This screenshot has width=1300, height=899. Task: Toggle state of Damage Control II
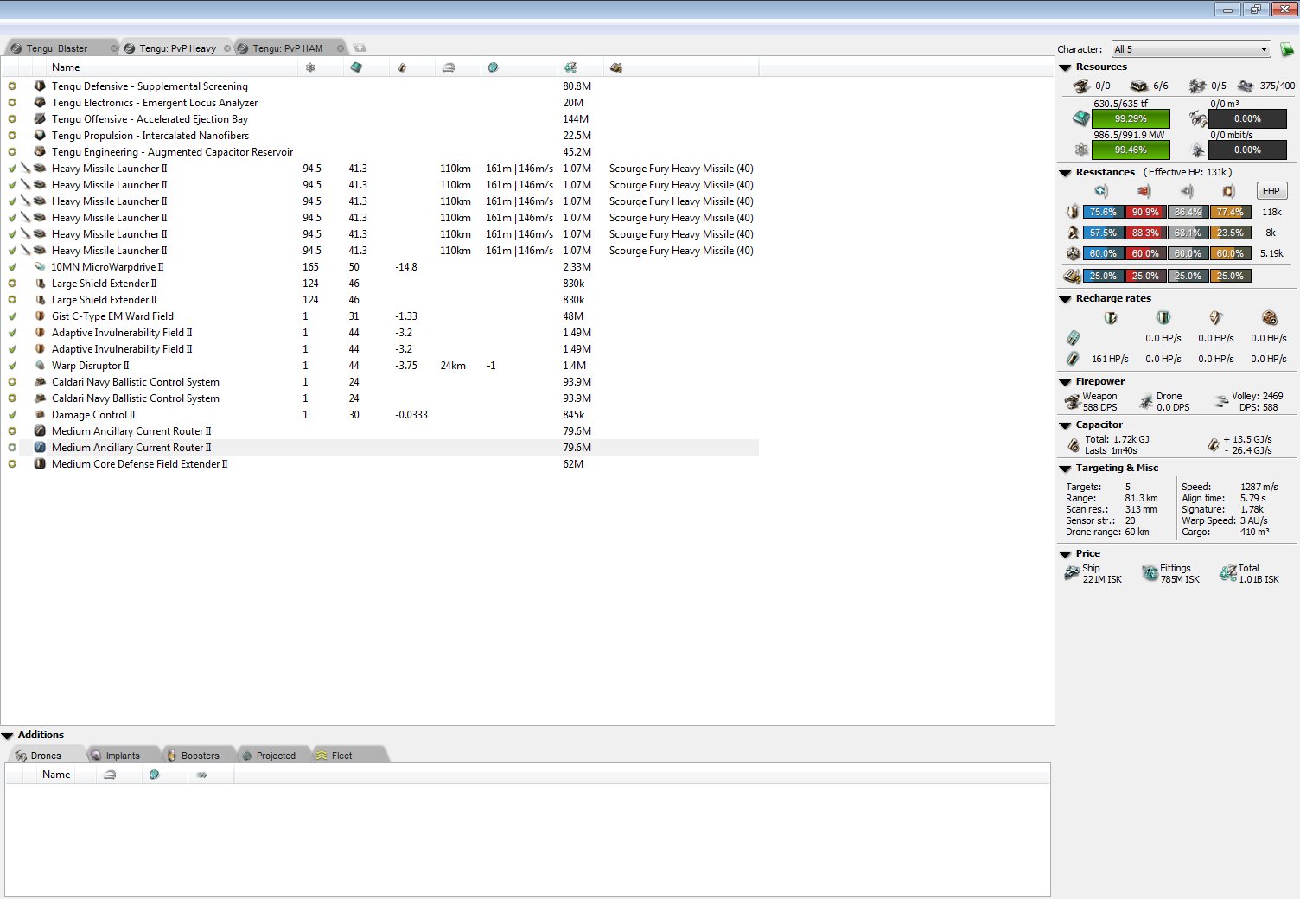click(12, 415)
